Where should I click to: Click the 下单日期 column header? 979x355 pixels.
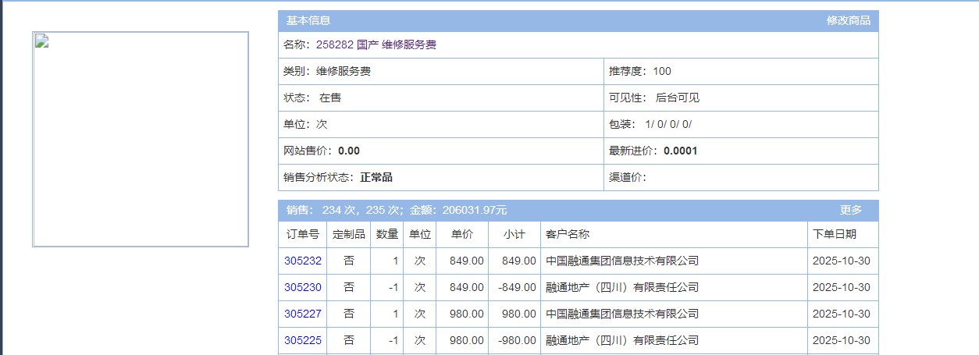834,234
